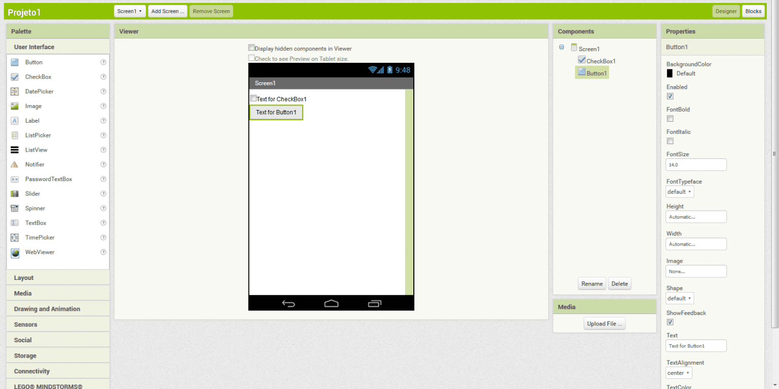The image size is (779, 389).
Task: Open the Screen1 screen selector dropdown
Action: click(x=129, y=10)
